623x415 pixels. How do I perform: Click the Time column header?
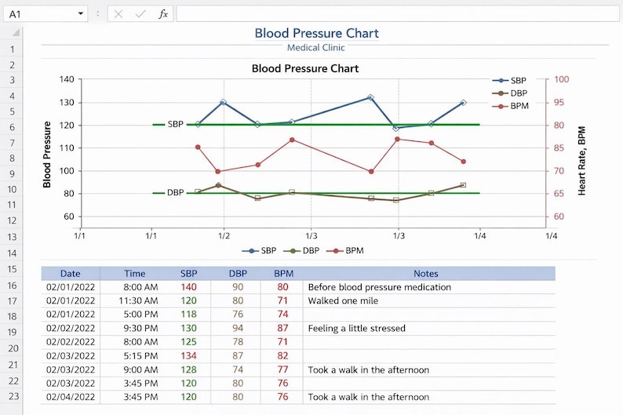click(x=135, y=274)
